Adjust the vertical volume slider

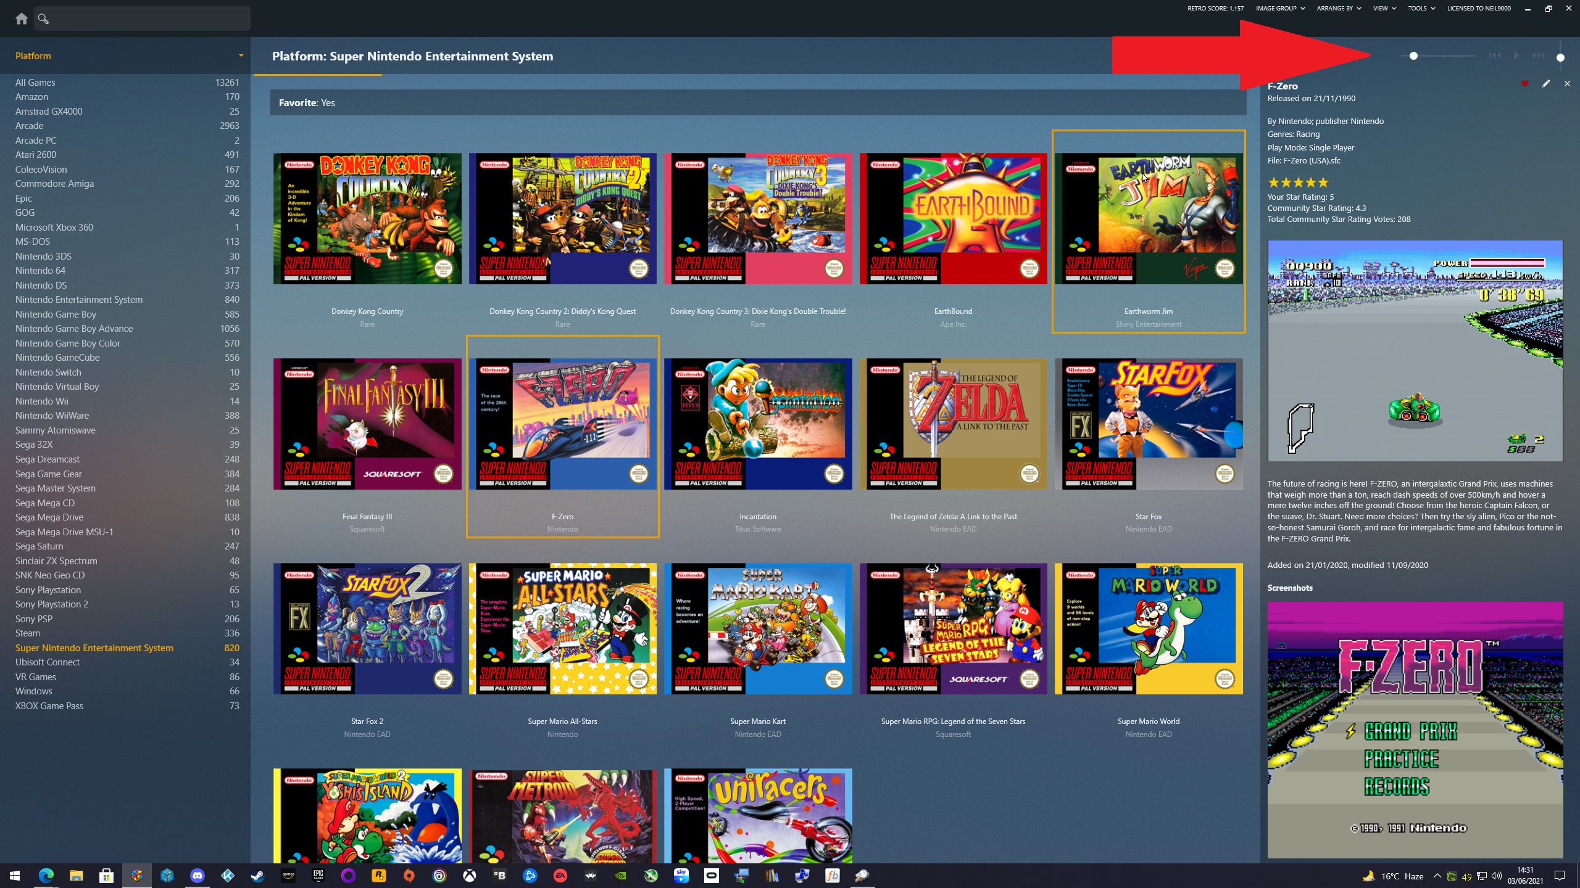click(x=1560, y=57)
